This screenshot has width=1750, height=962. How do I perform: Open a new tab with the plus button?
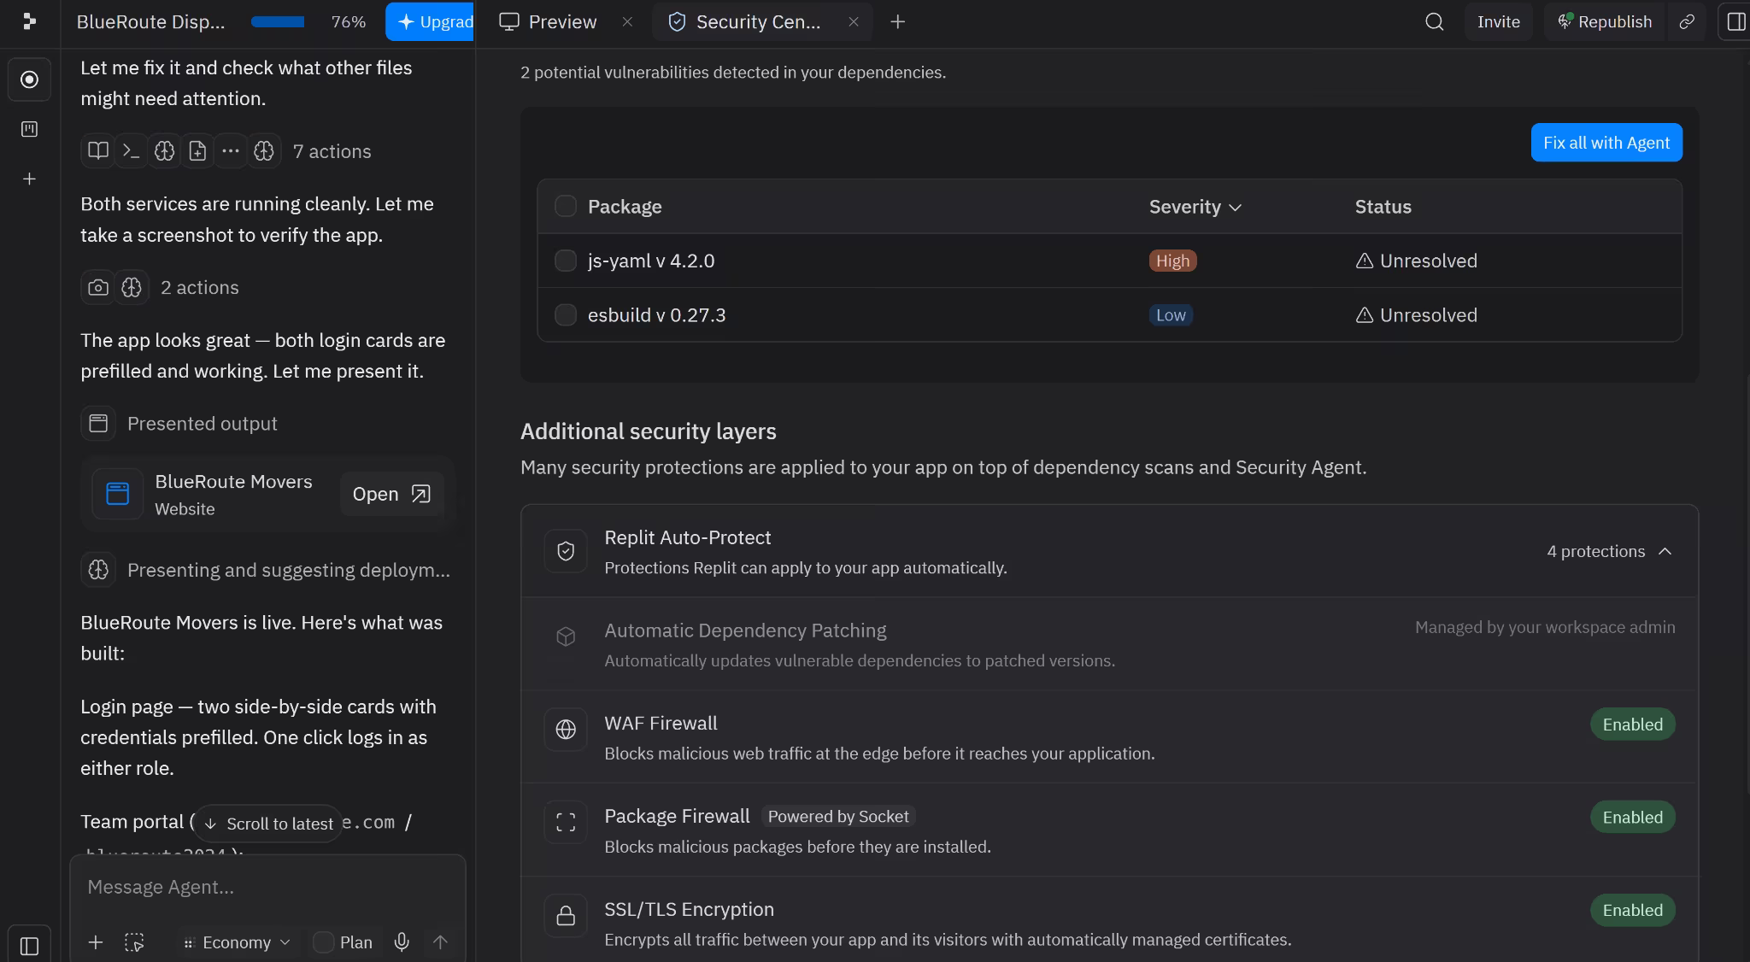pos(897,21)
